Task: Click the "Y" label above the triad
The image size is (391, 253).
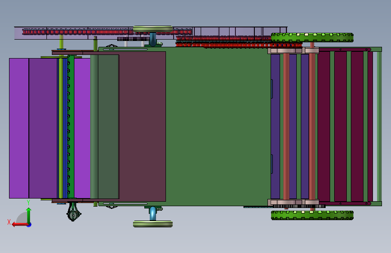Action: pos(28,203)
